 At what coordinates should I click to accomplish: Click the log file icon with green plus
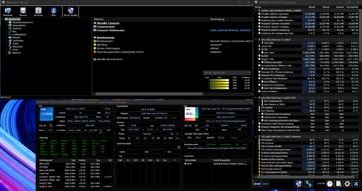click(x=339, y=184)
